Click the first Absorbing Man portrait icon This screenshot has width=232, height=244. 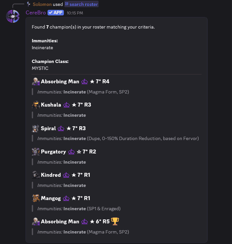point(36,81)
